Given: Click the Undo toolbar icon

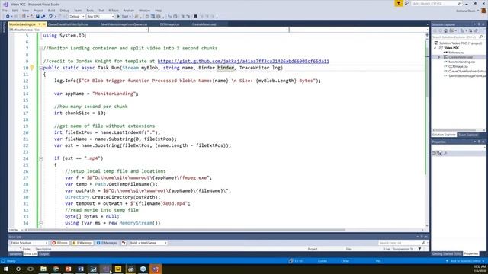Looking at the screenshot, I should (x=50, y=17).
